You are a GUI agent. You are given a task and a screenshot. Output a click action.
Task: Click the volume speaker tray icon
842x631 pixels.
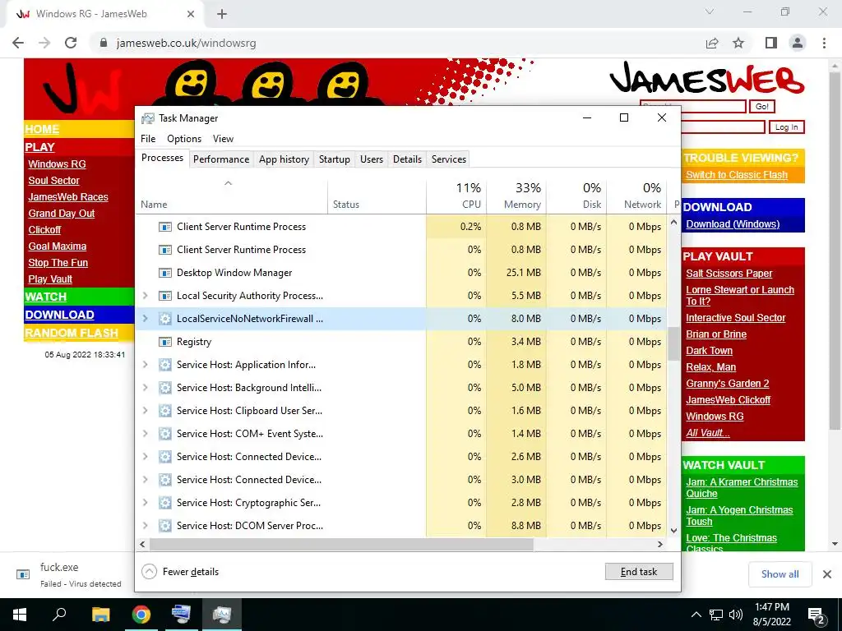pyautogui.click(x=736, y=615)
